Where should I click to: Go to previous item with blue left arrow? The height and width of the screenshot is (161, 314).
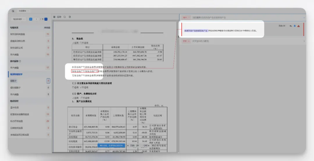31,19
